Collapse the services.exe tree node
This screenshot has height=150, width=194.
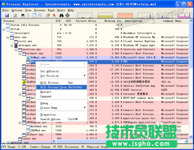[x=16, y=50]
